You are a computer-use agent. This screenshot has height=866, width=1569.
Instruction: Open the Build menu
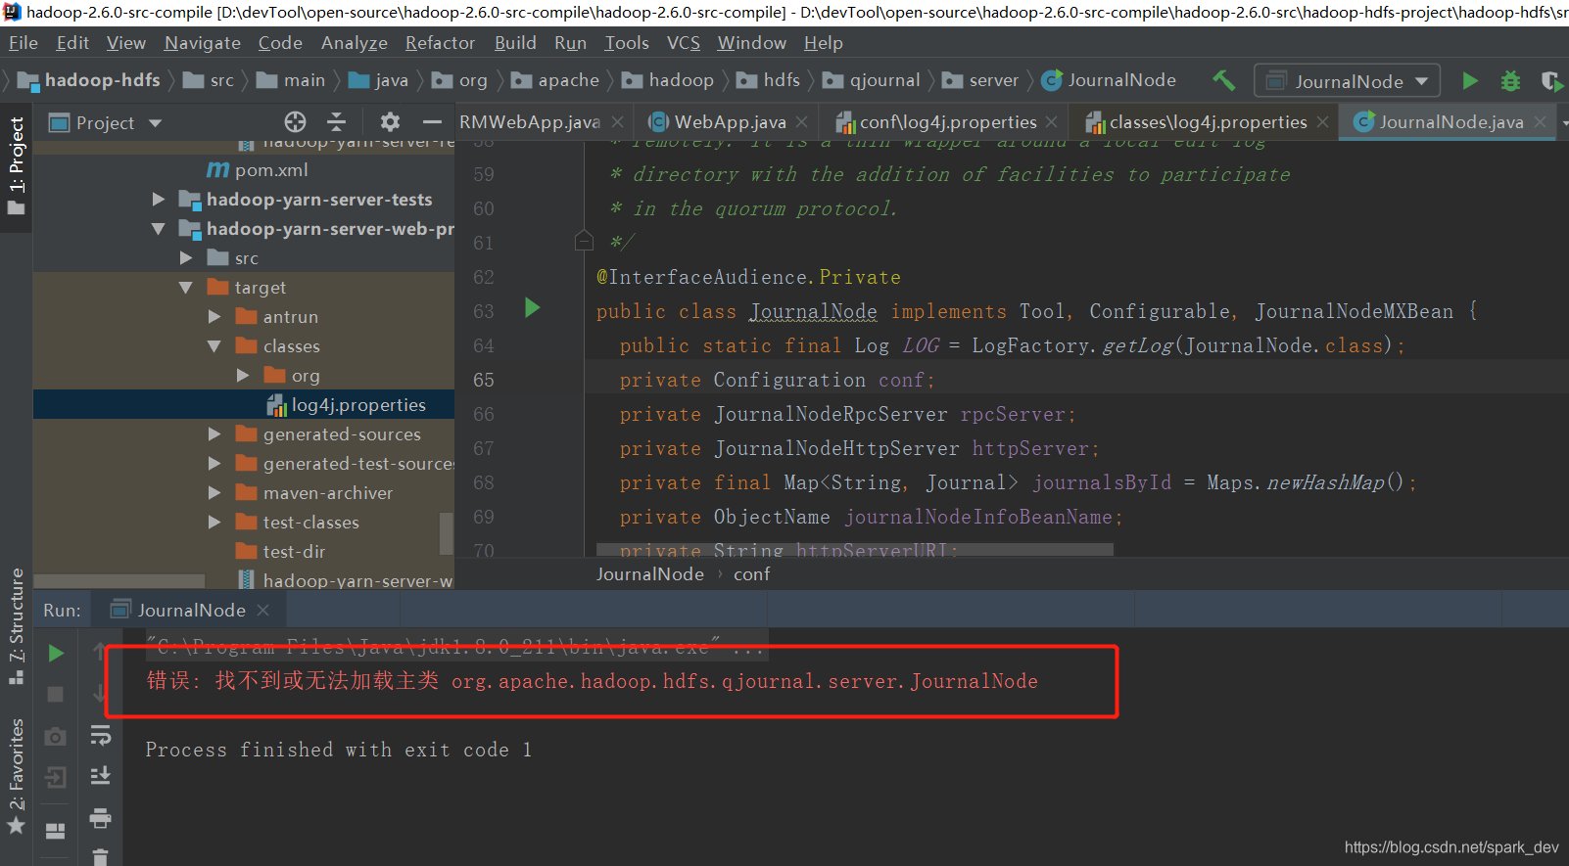(515, 43)
